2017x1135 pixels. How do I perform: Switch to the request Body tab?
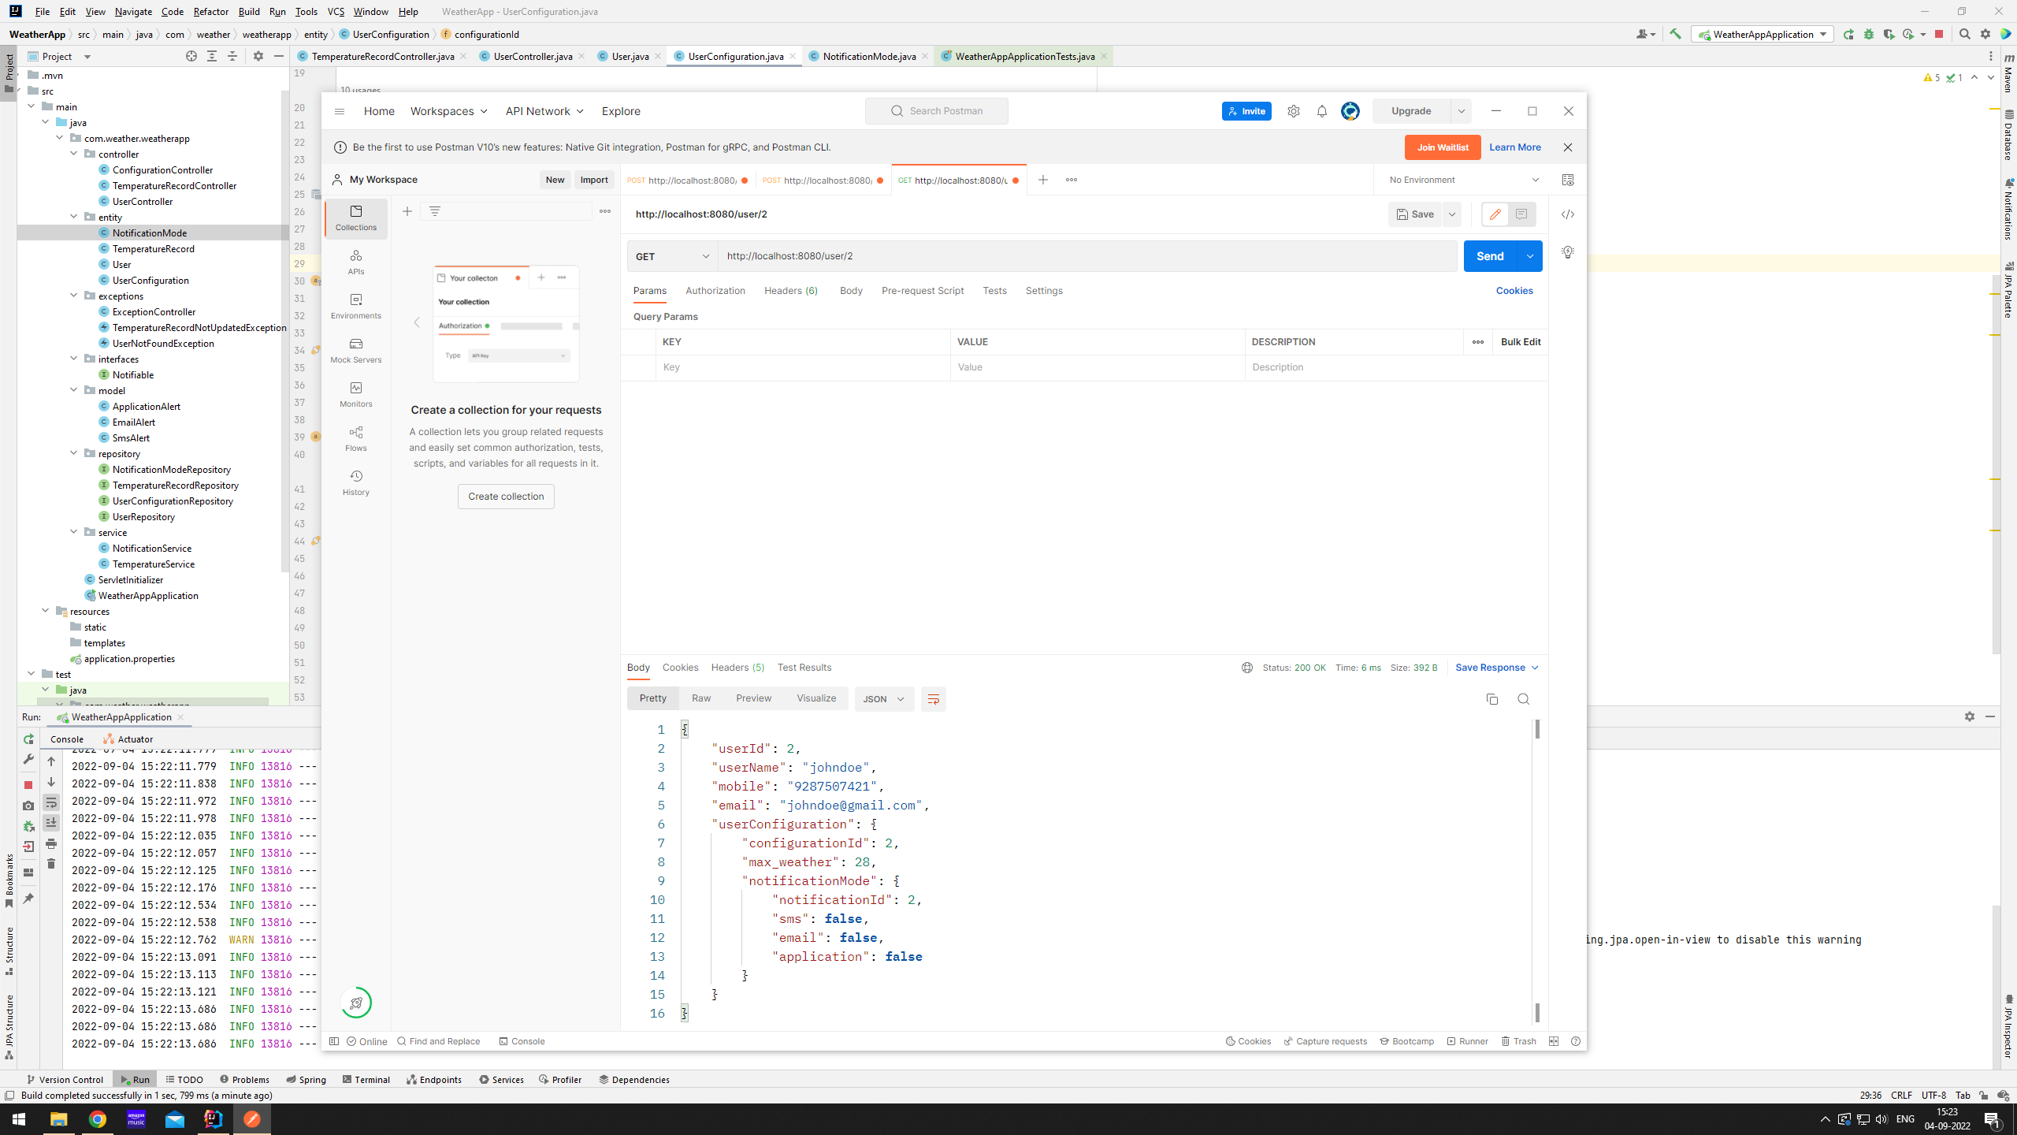click(x=851, y=291)
